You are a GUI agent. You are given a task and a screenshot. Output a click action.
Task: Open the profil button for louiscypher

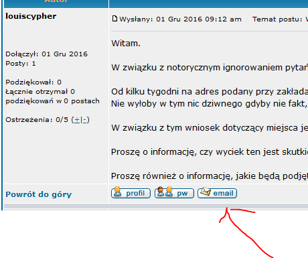coord(131,193)
